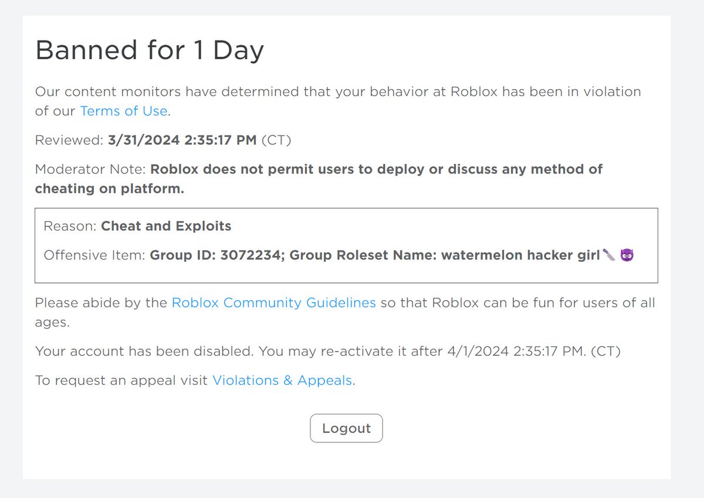
Task: Click the Cheat and Exploits reason text
Action: pyautogui.click(x=167, y=226)
